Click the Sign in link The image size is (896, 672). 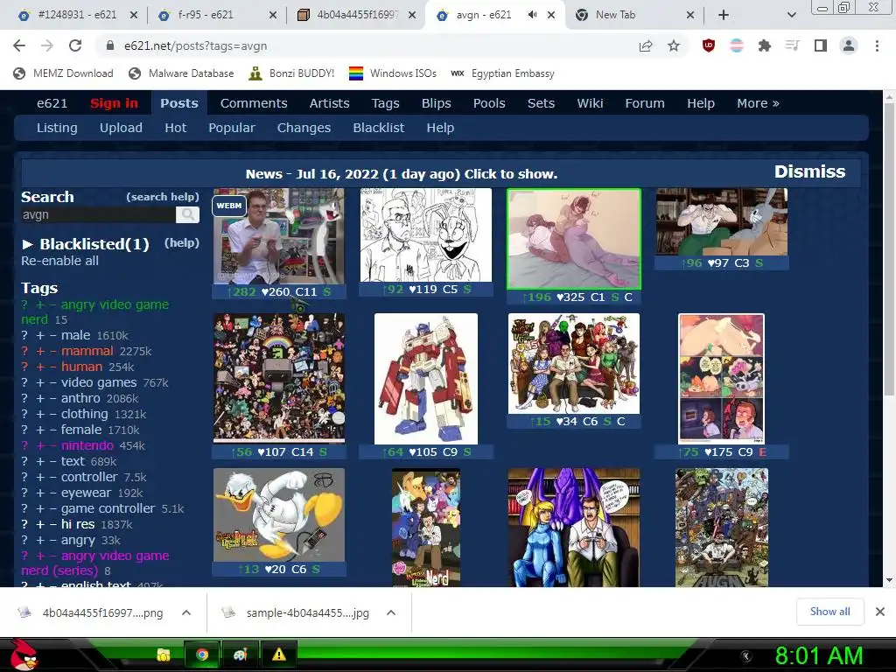(x=114, y=103)
